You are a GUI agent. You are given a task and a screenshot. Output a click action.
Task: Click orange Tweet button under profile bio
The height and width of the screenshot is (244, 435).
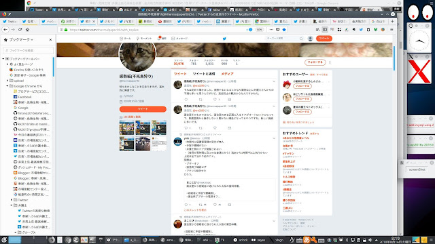(143, 109)
